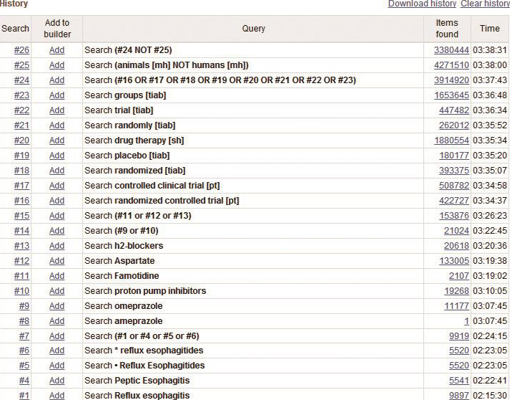Add proton pump inhibitors search to builder
Viewport: 510px width, 400px height.
[x=57, y=291]
